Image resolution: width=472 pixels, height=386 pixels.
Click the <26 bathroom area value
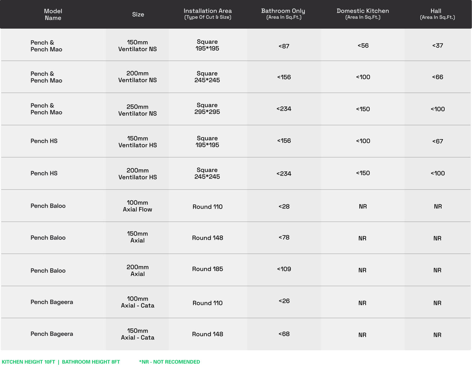(x=284, y=301)
